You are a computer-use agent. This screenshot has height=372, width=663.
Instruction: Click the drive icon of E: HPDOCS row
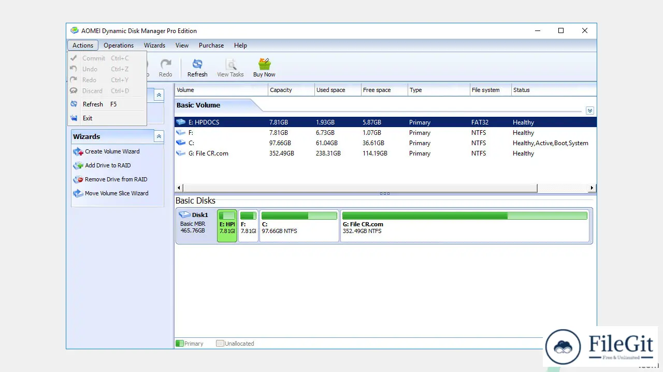point(181,122)
